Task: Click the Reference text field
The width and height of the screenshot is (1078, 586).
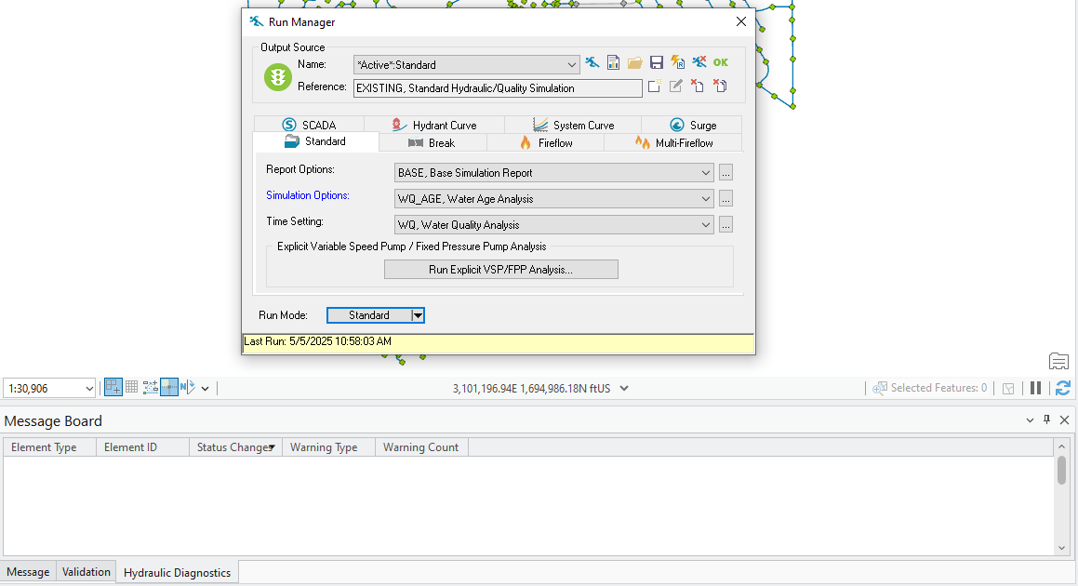Action: pos(498,88)
